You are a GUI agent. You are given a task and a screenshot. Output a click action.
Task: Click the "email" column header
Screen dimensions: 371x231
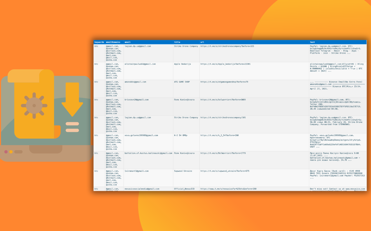148,42
